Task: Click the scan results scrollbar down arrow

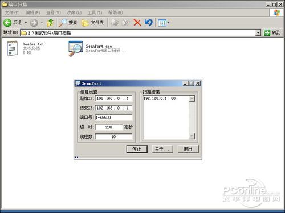Action: [192, 136]
